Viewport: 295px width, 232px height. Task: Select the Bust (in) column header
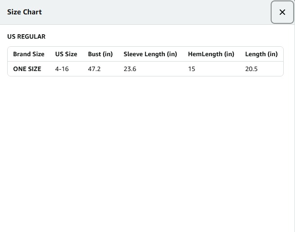tap(100, 54)
